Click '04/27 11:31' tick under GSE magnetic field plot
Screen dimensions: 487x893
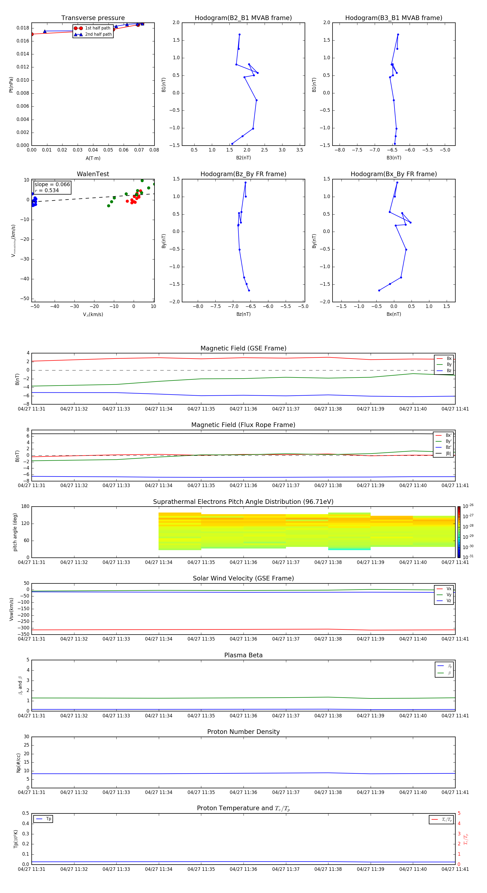32,409
